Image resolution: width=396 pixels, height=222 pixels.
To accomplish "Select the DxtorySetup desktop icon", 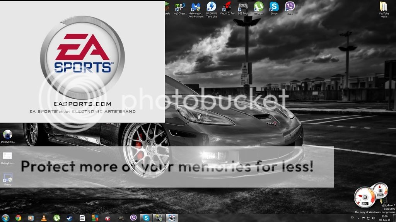I will point(7,136).
